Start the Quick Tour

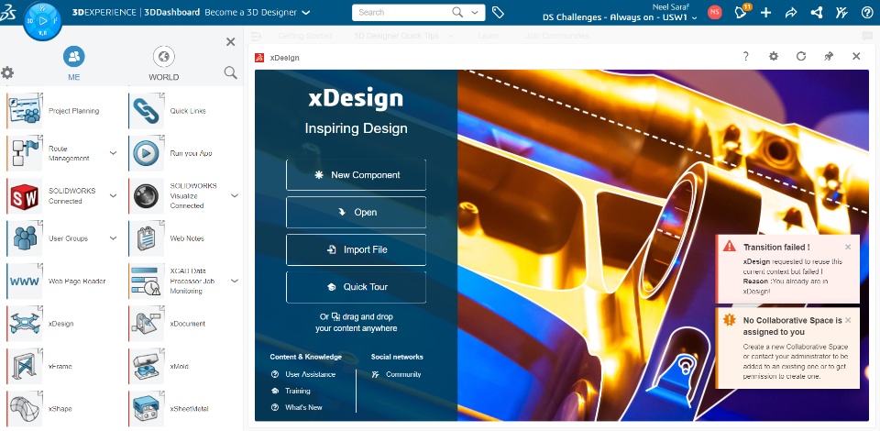pyautogui.click(x=356, y=287)
